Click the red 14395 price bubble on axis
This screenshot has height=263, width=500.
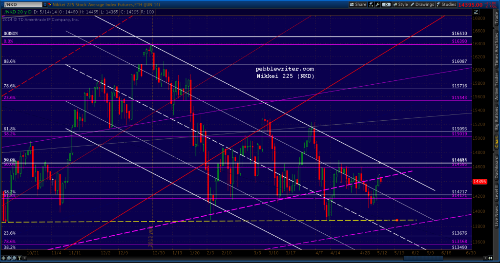[x=479, y=182]
